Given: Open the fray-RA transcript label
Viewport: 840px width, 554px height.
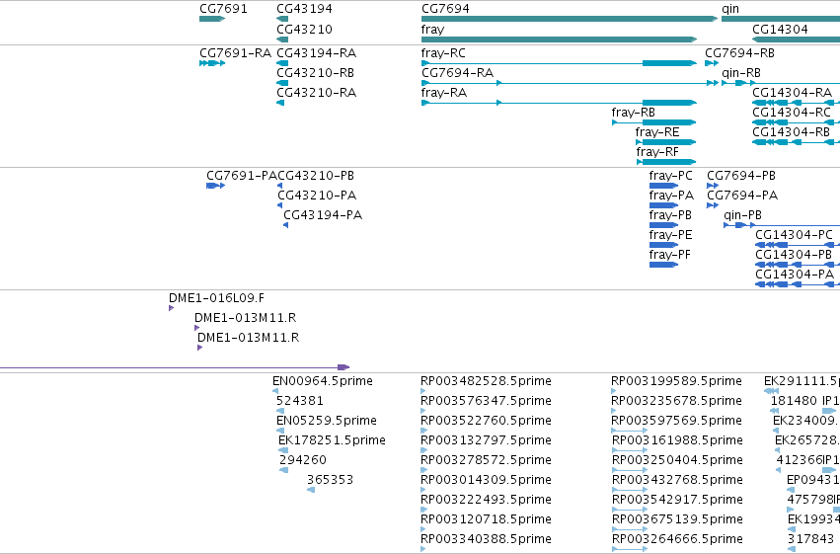Looking at the screenshot, I should (444, 93).
